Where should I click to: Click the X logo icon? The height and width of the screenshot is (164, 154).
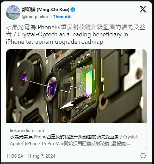point(143,9)
